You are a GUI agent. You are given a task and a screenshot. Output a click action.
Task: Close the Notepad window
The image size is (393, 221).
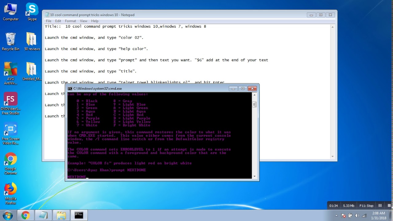click(330, 15)
